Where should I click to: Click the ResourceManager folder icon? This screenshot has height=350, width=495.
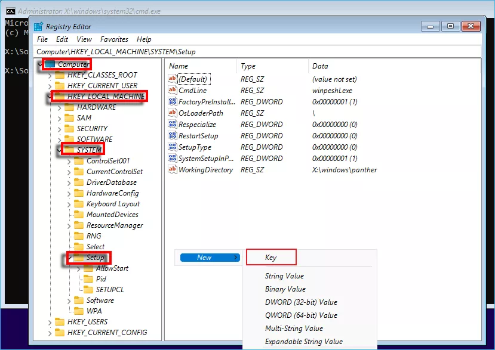(x=79, y=225)
